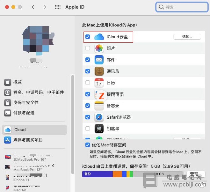Click the Calendar icon showing 17
This screenshot has height=192, width=210.
coord(99,83)
